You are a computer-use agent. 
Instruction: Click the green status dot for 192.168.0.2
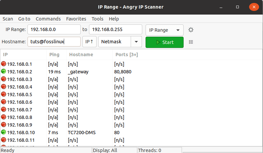(4, 71)
